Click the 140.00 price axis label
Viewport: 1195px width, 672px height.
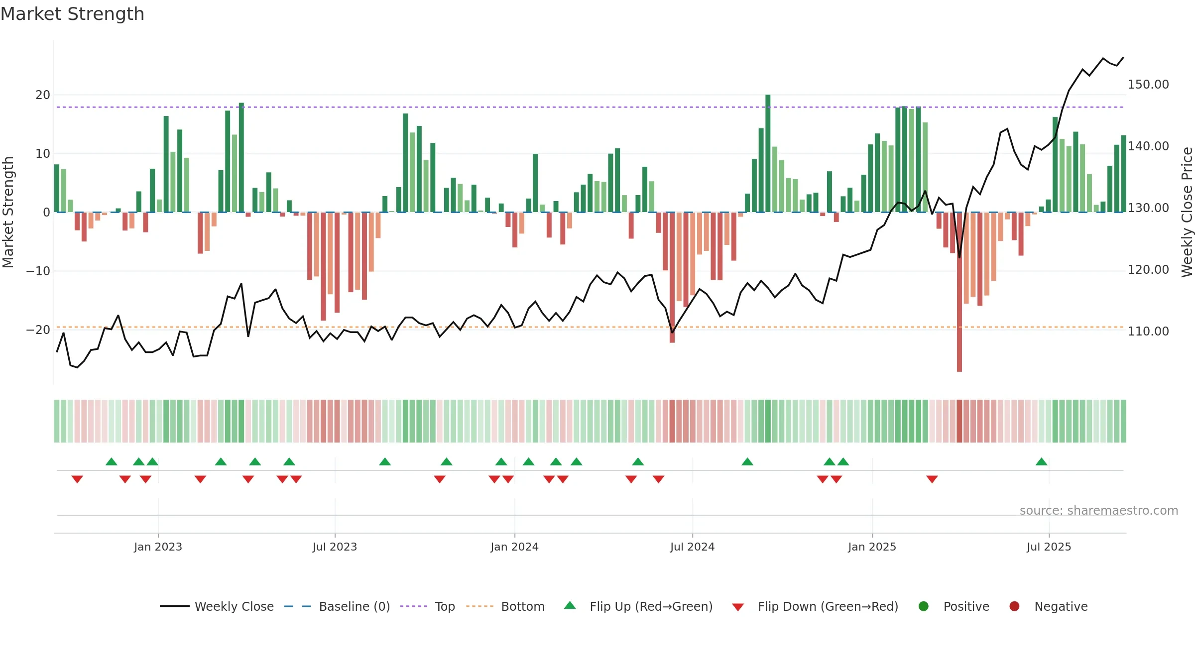pyautogui.click(x=1148, y=146)
